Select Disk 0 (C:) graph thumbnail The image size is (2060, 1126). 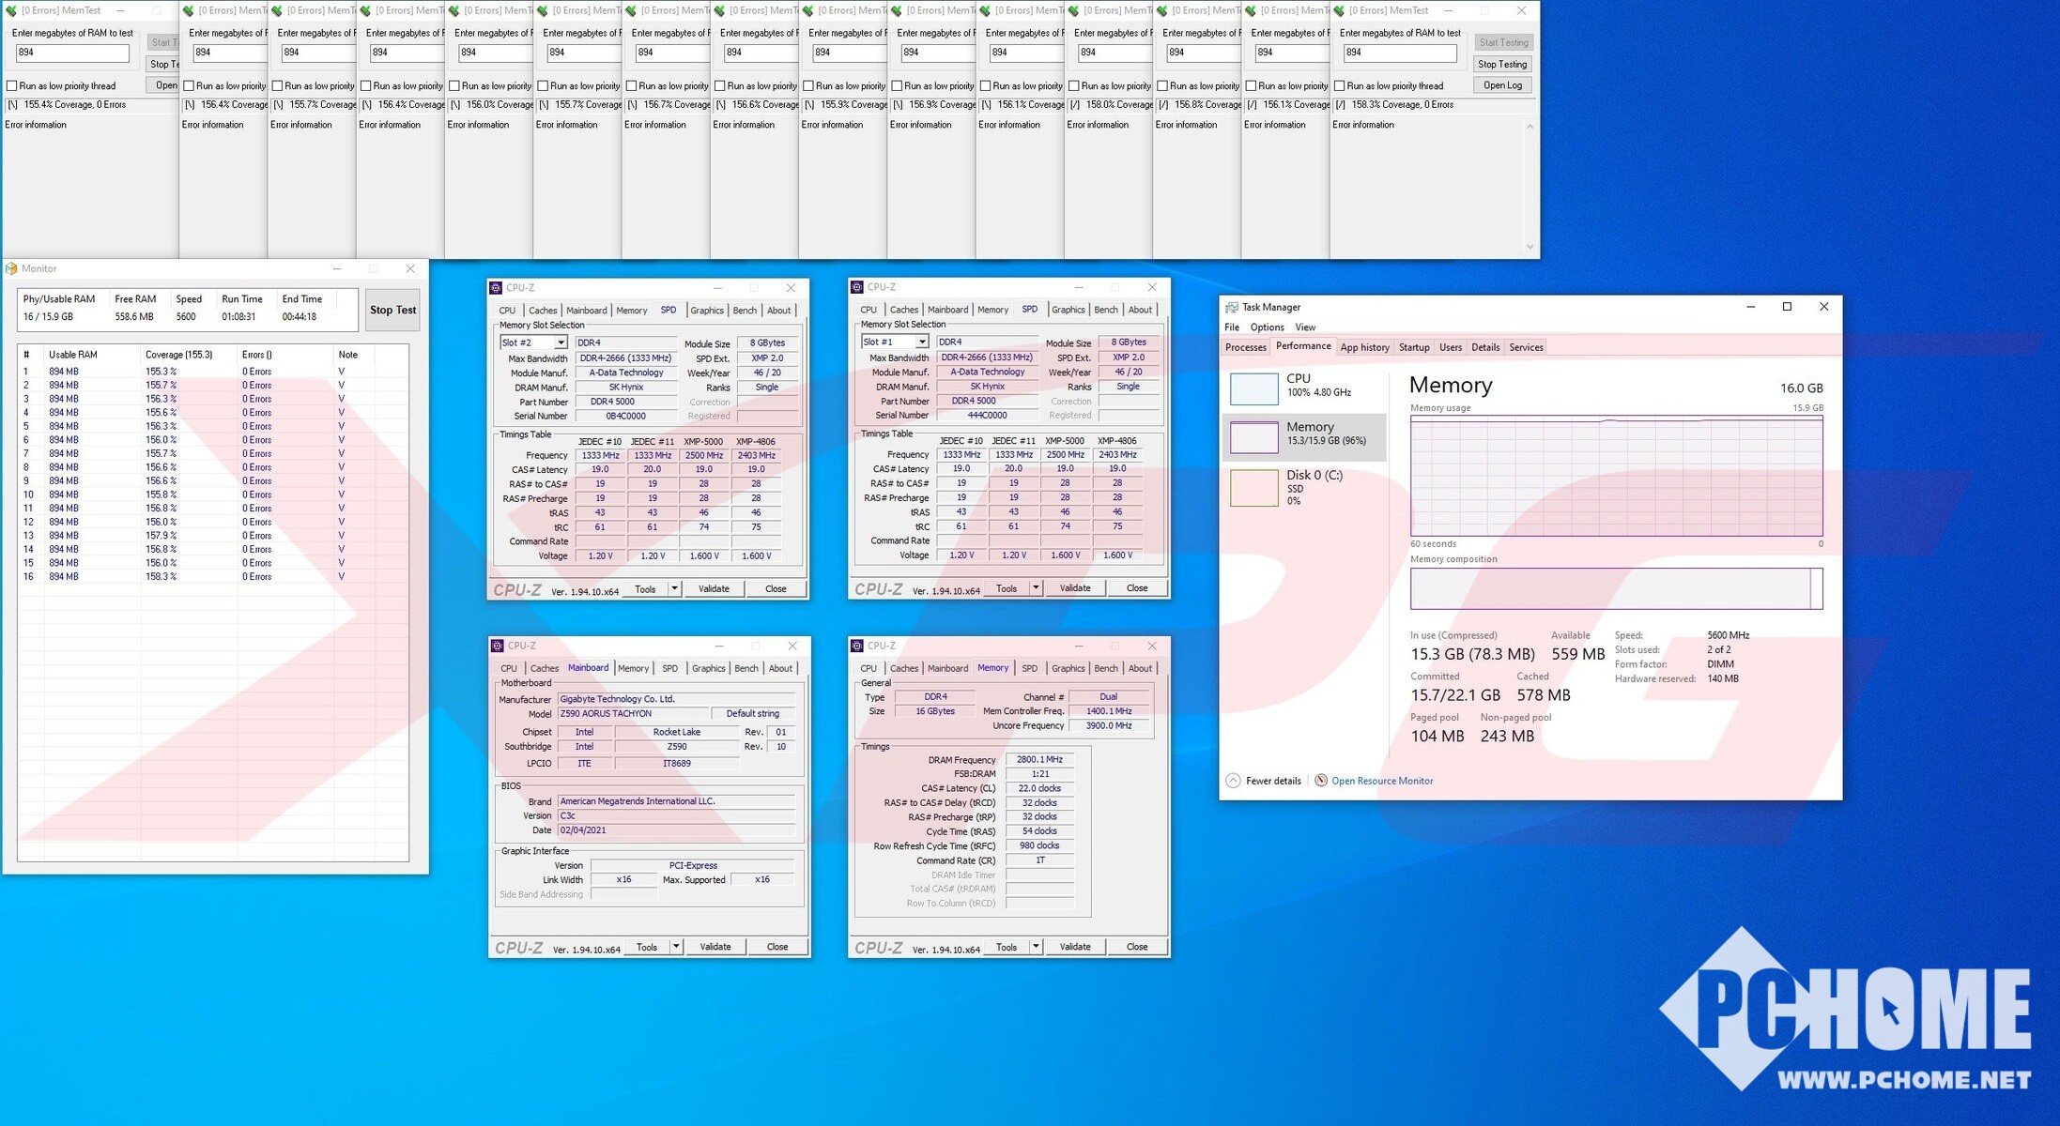pyautogui.click(x=1253, y=487)
